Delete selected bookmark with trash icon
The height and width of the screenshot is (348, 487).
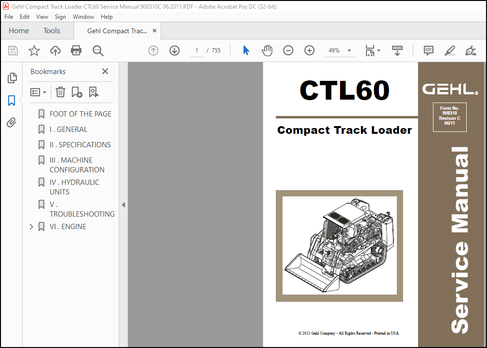pos(60,92)
